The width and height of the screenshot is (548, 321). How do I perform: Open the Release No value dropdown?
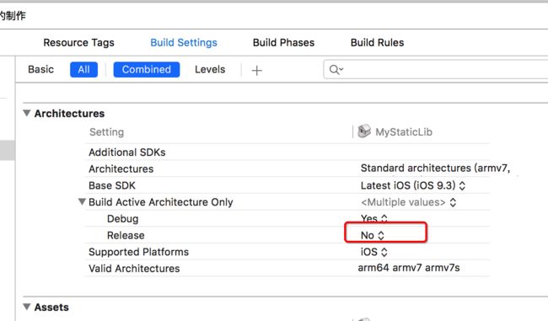(373, 235)
